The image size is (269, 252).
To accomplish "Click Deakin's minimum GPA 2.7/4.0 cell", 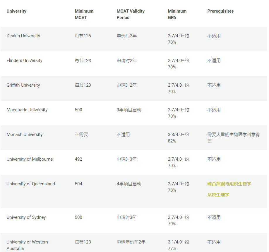I will (x=179, y=39).
